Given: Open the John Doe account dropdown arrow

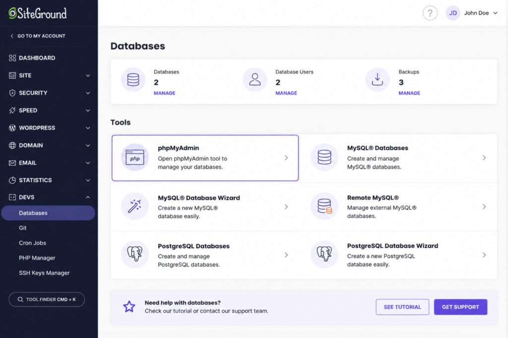Looking at the screenshot, I should tap(496, 13).
